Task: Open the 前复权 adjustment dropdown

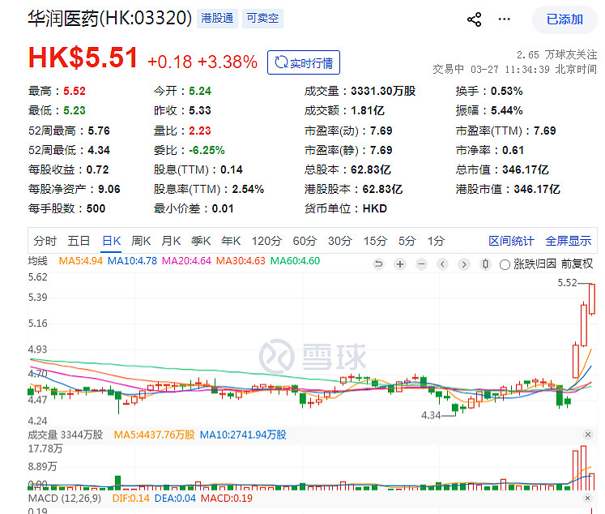Action: click(x=577, y=263)
